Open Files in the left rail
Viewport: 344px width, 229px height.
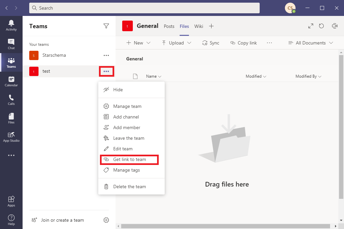[x=11, y=118]
